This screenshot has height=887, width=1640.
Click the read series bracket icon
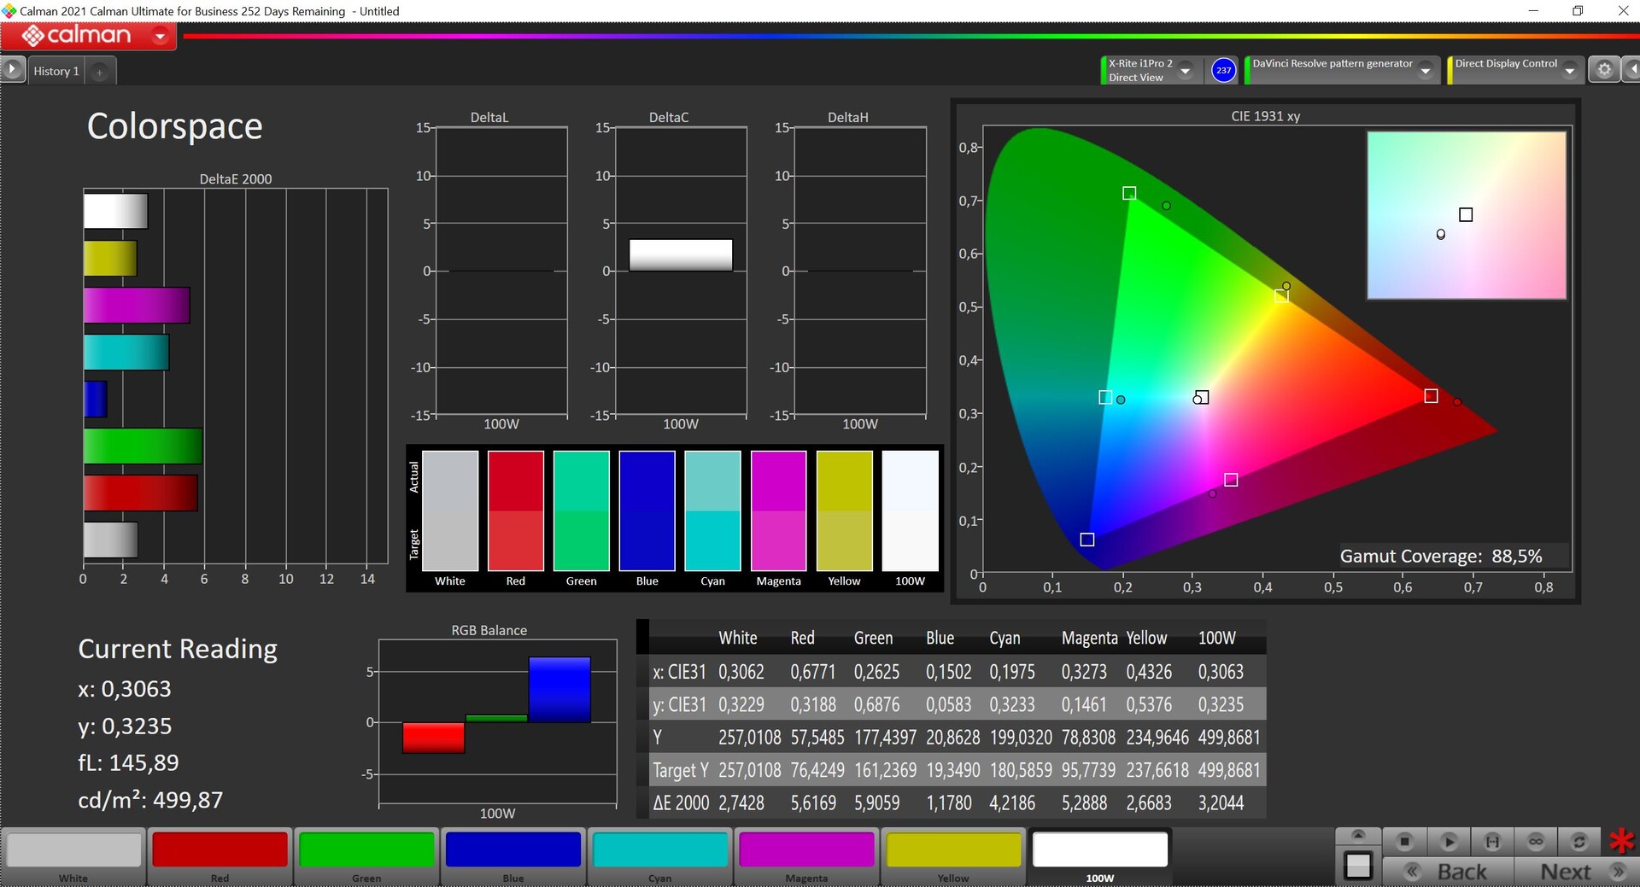coord(1492,842)
